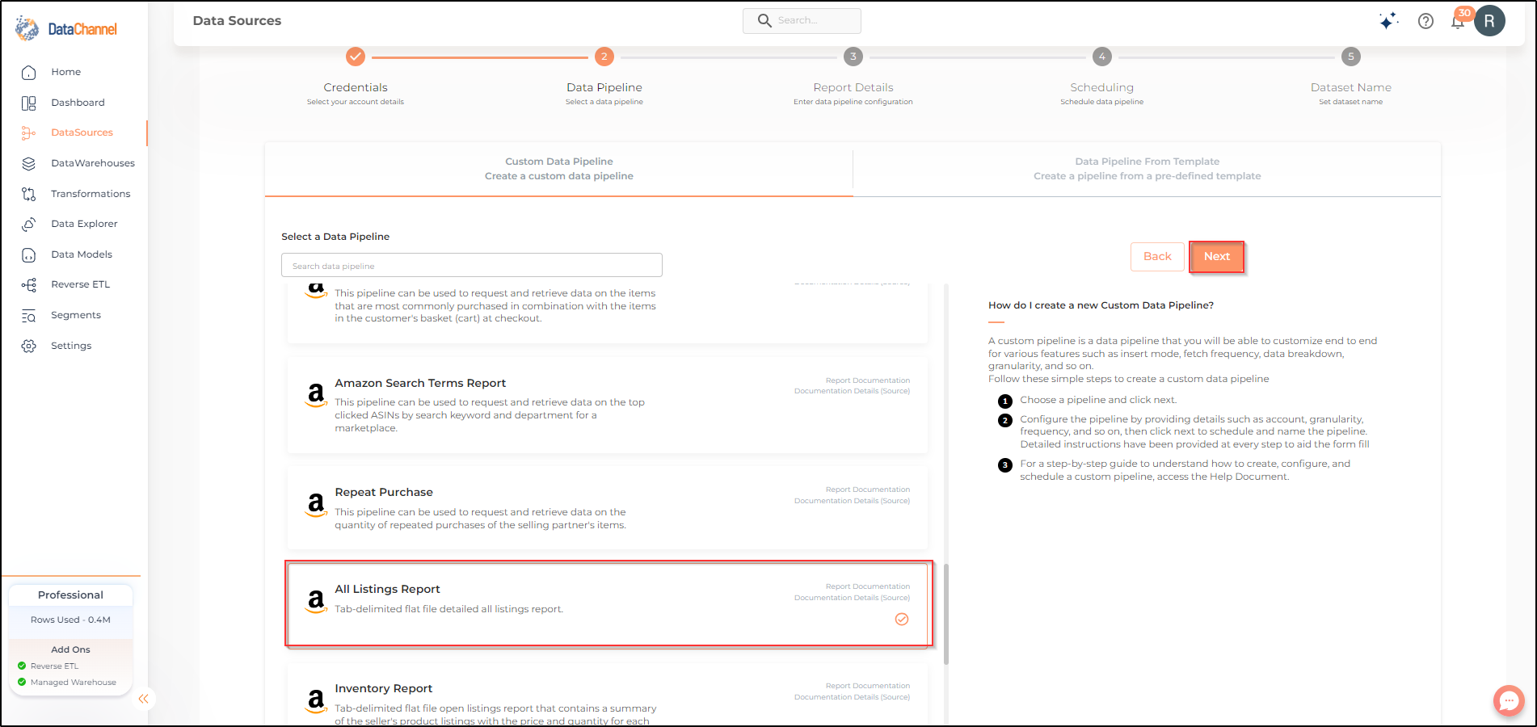Open the chat support bubble
Image resolution: width=1537 pixels, height=727 pixels.
pos(1509,700)
